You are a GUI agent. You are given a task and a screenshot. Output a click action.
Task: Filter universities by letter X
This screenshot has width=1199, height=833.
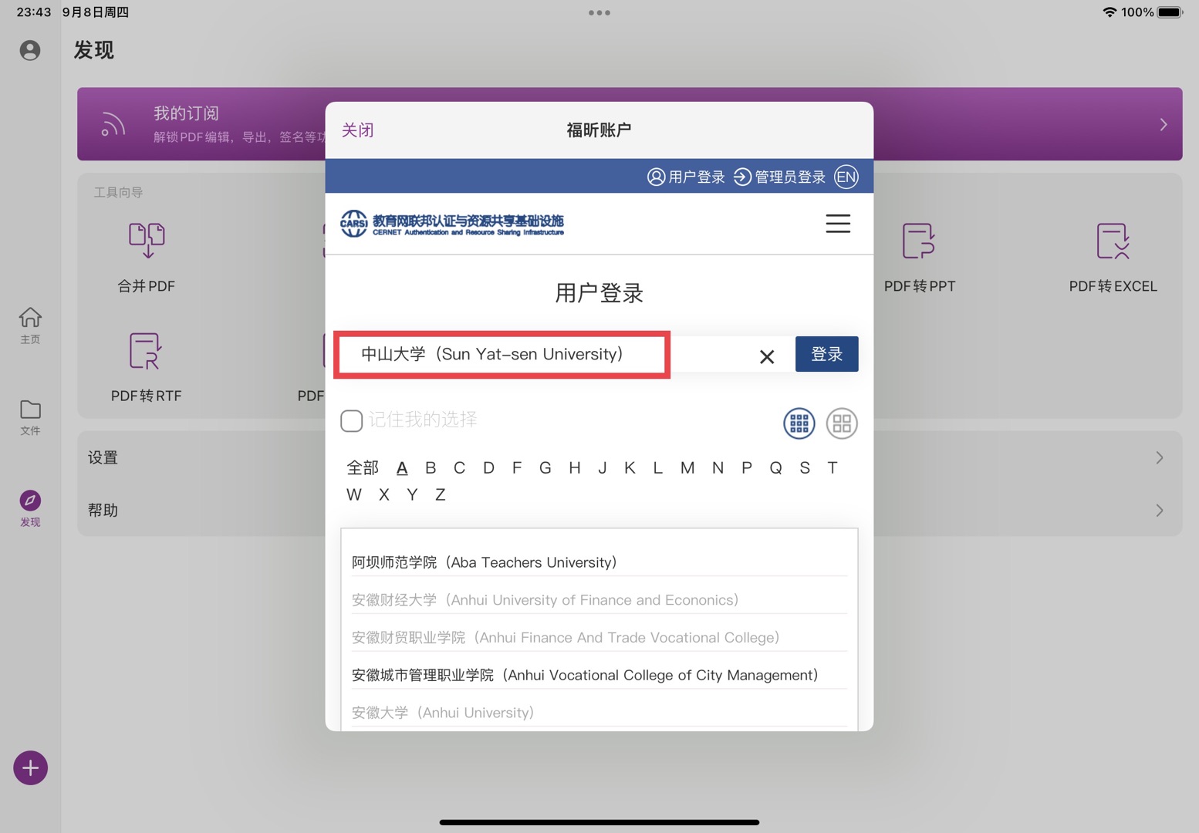click(384, 494)
